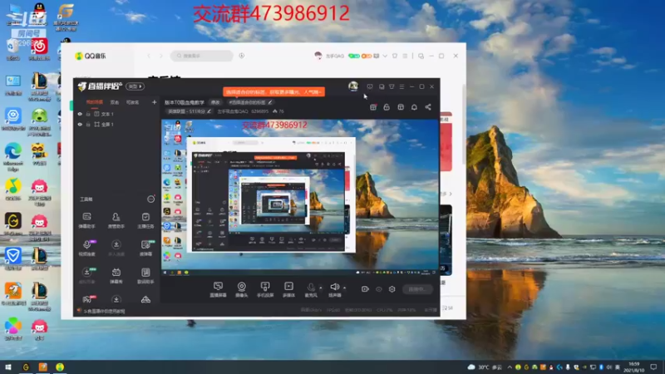665x374 pixels.
Task: Open the usage tutorial link at bottom left
Action: click(105, 311)
